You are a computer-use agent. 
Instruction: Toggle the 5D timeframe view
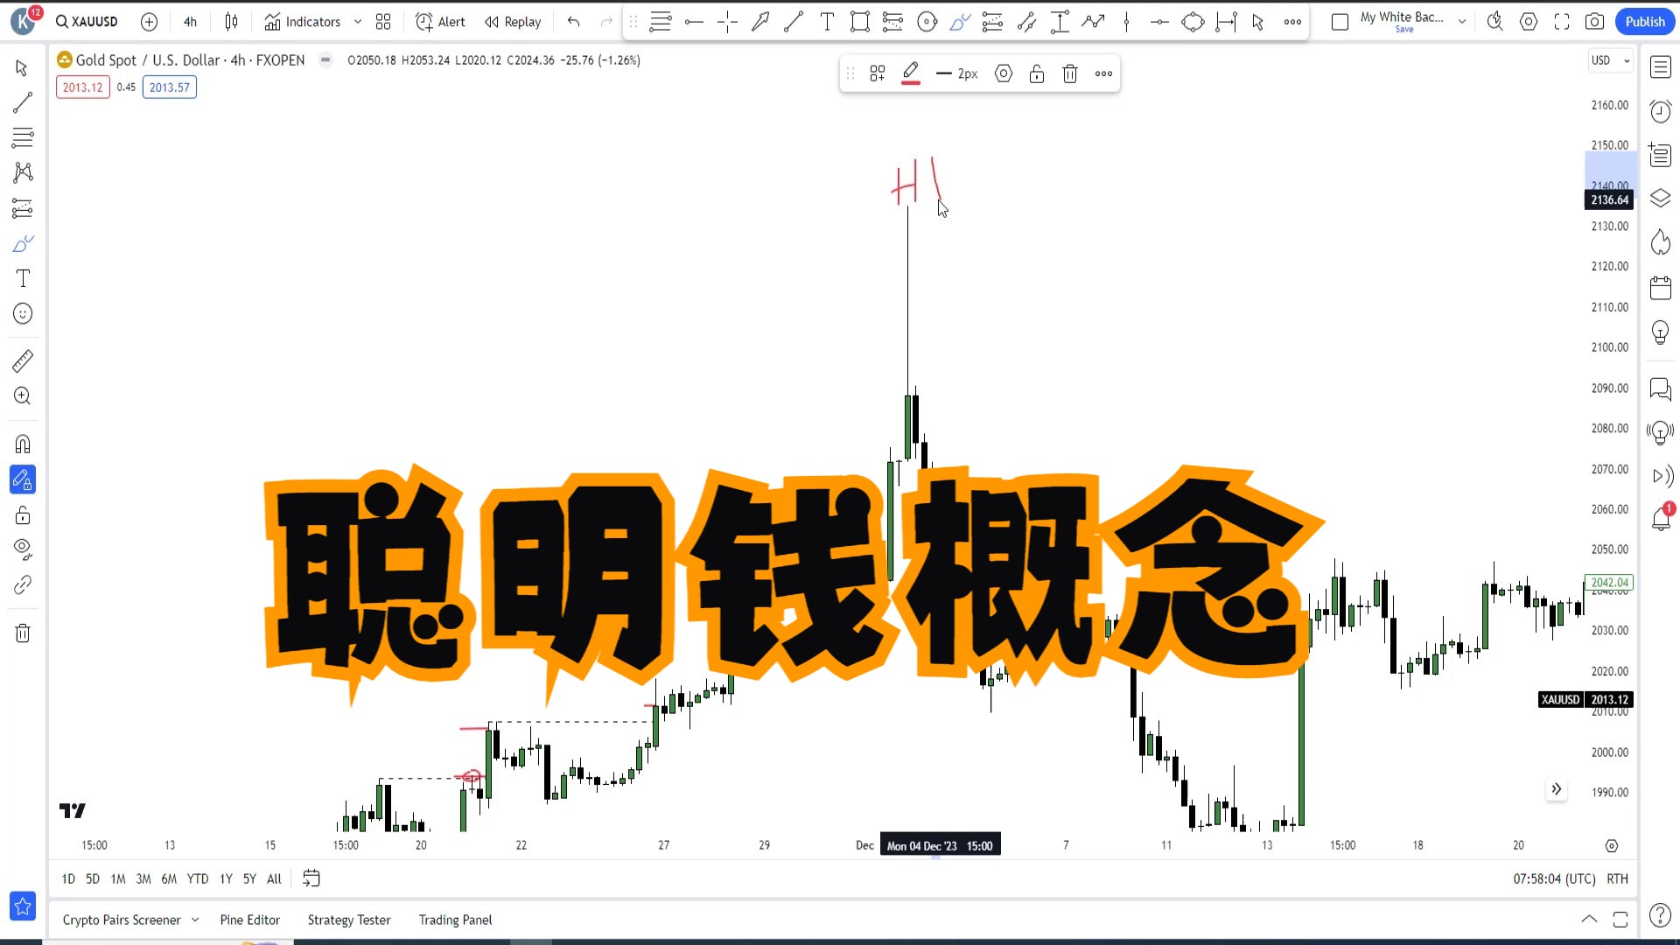point(92,878)
